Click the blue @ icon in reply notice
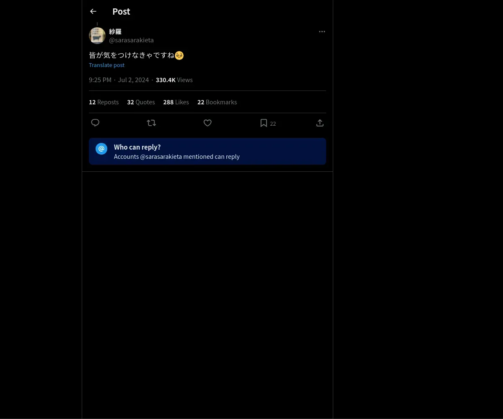 [101, 149]
